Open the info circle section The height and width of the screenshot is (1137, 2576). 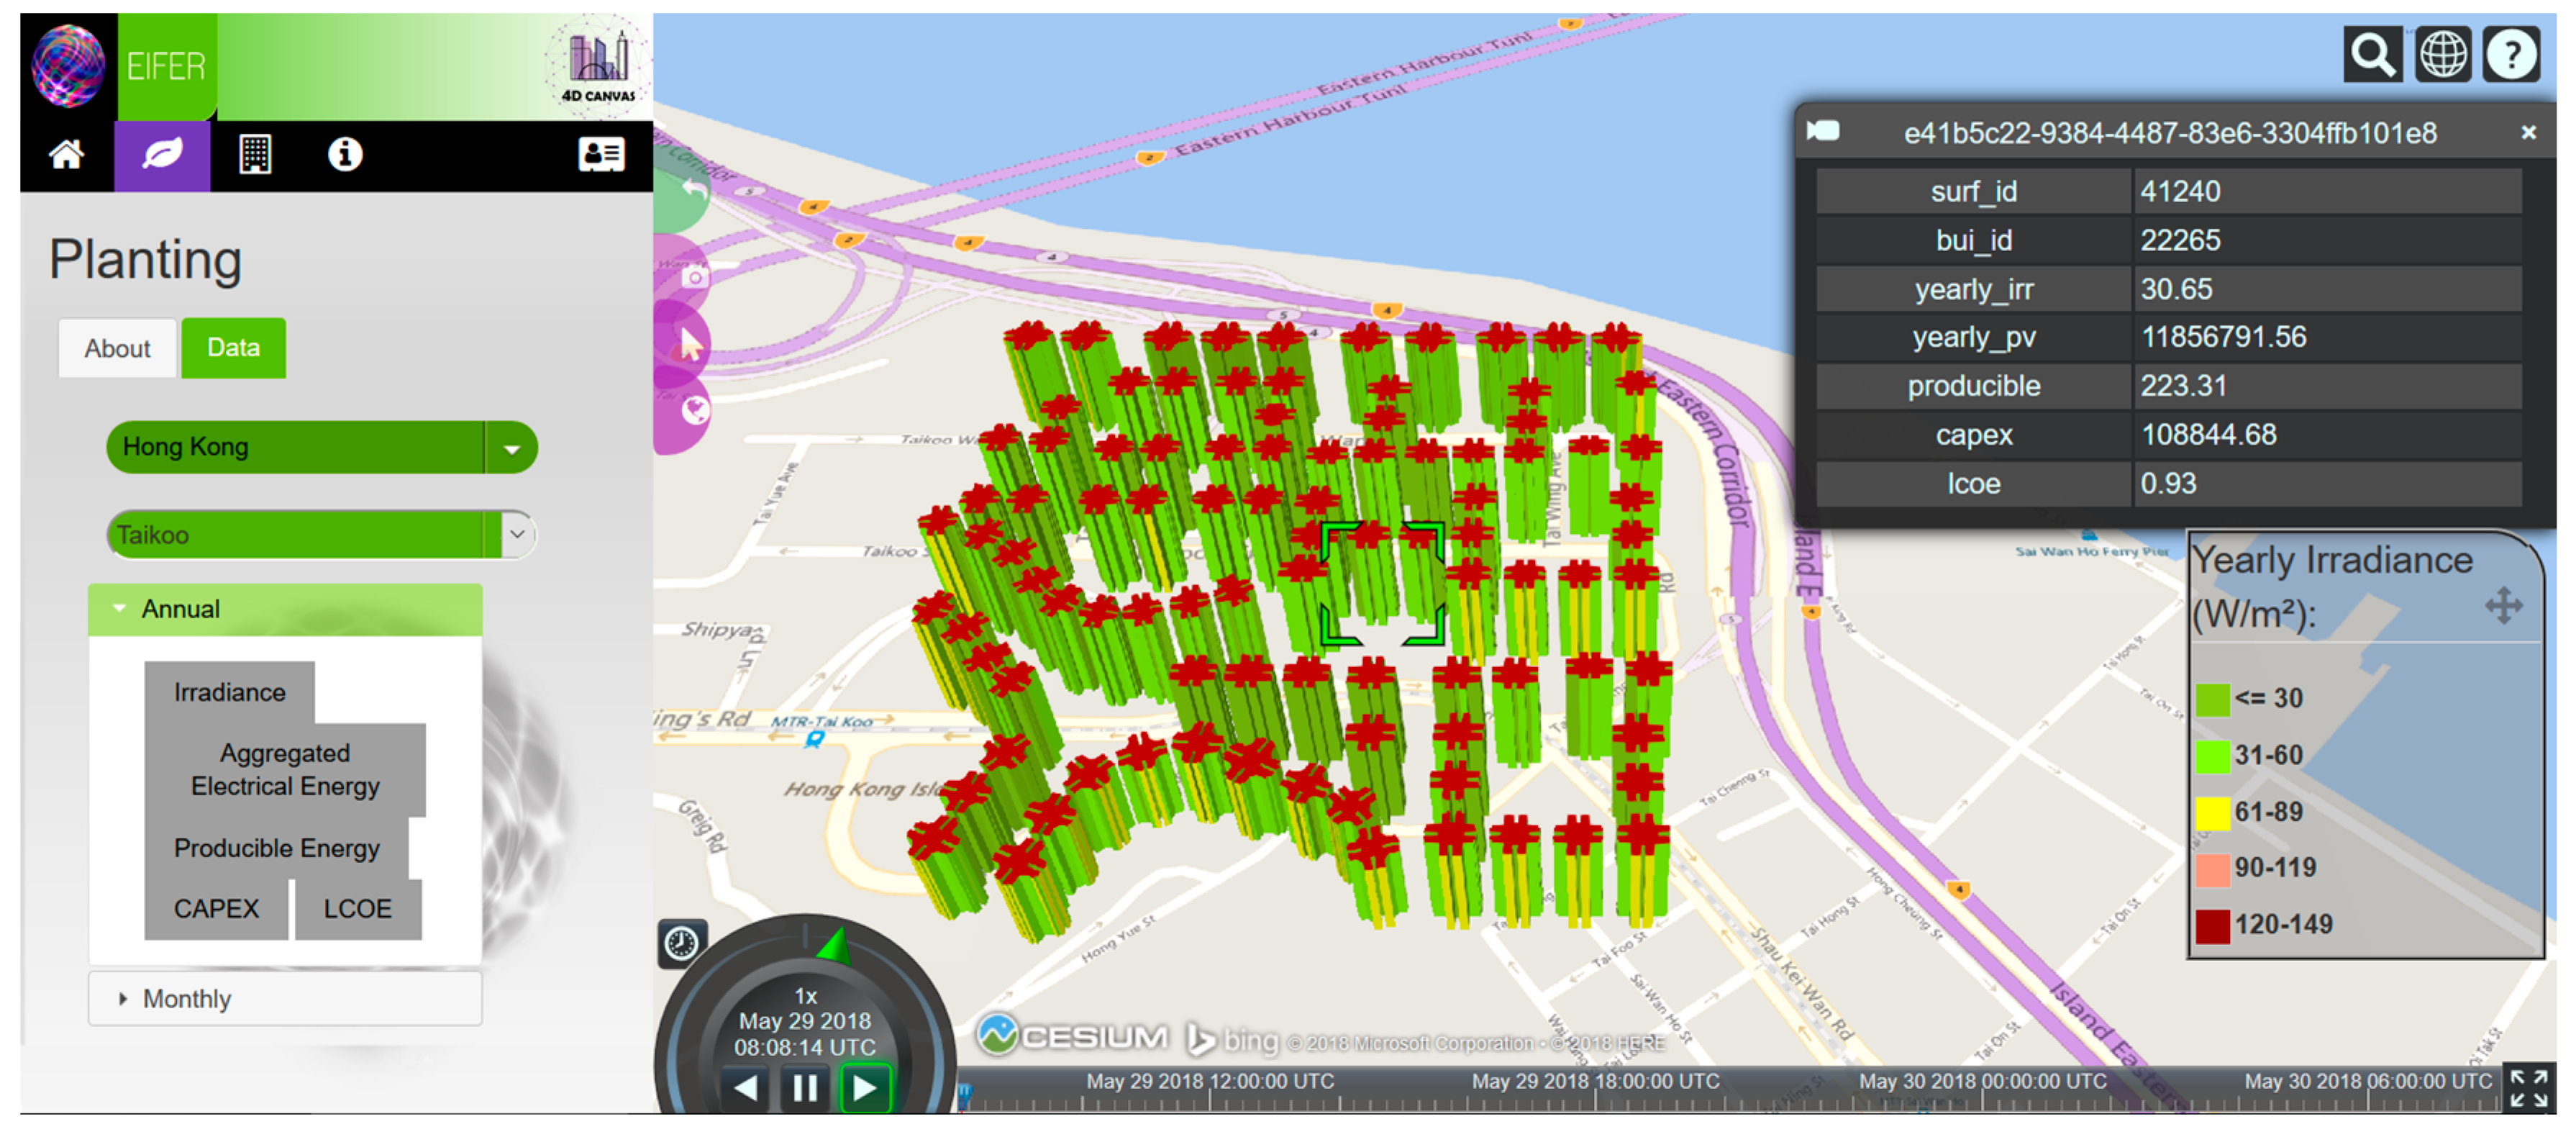pyautogui.click(x=345, y=155)
